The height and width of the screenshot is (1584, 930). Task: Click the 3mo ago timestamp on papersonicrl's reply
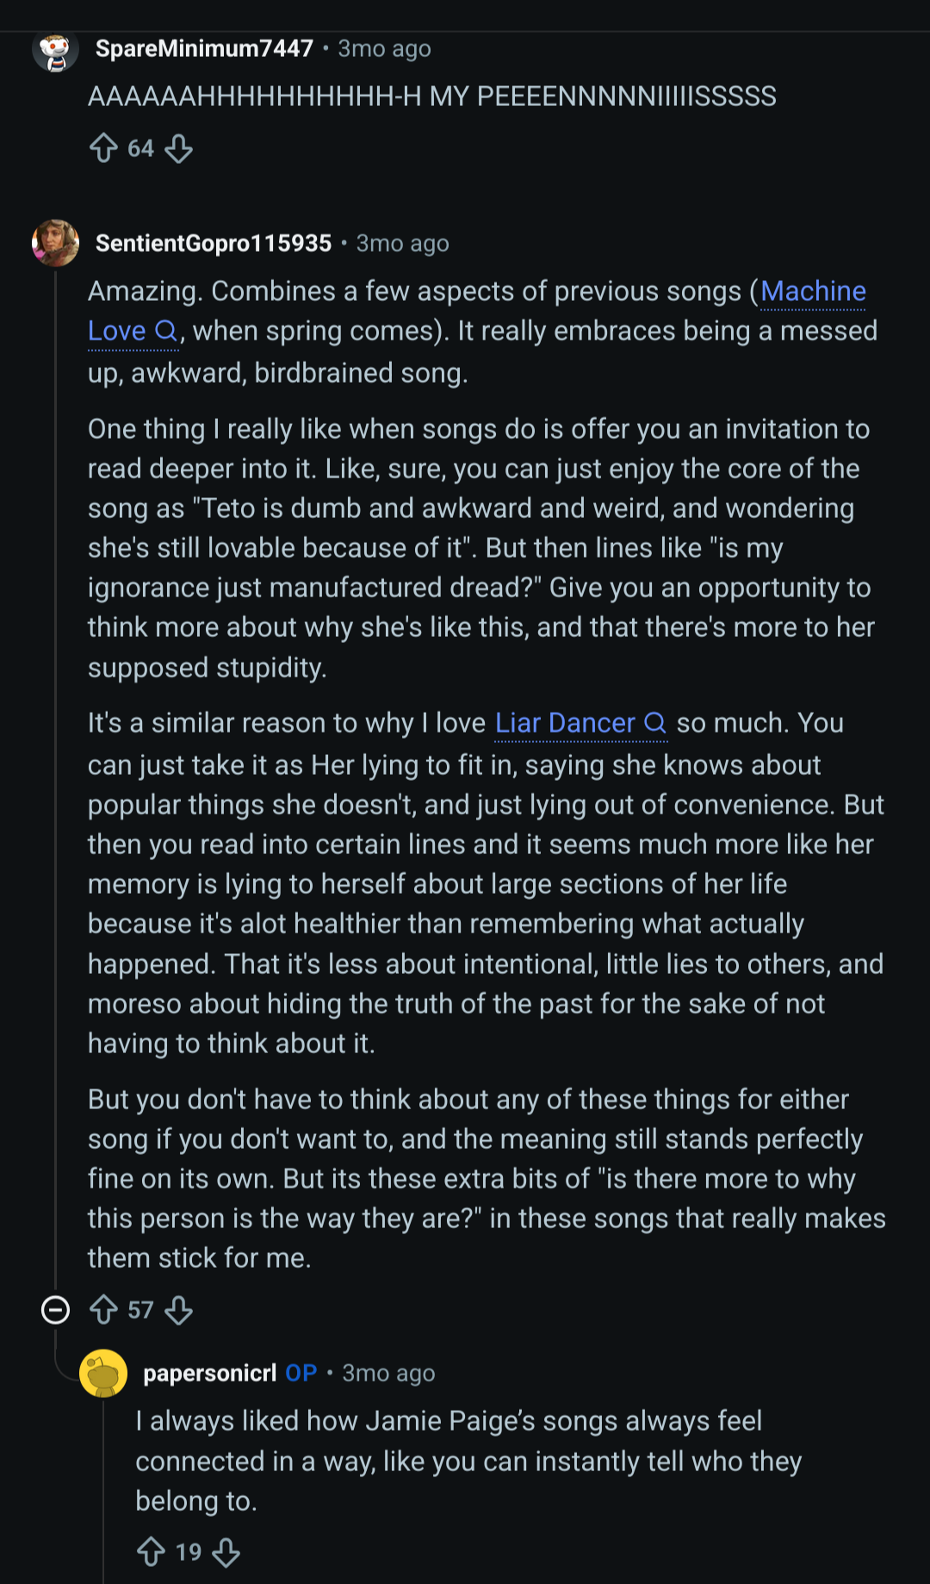[388, 1373]
